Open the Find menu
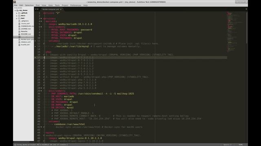261x146 pixels. point(38,5)
